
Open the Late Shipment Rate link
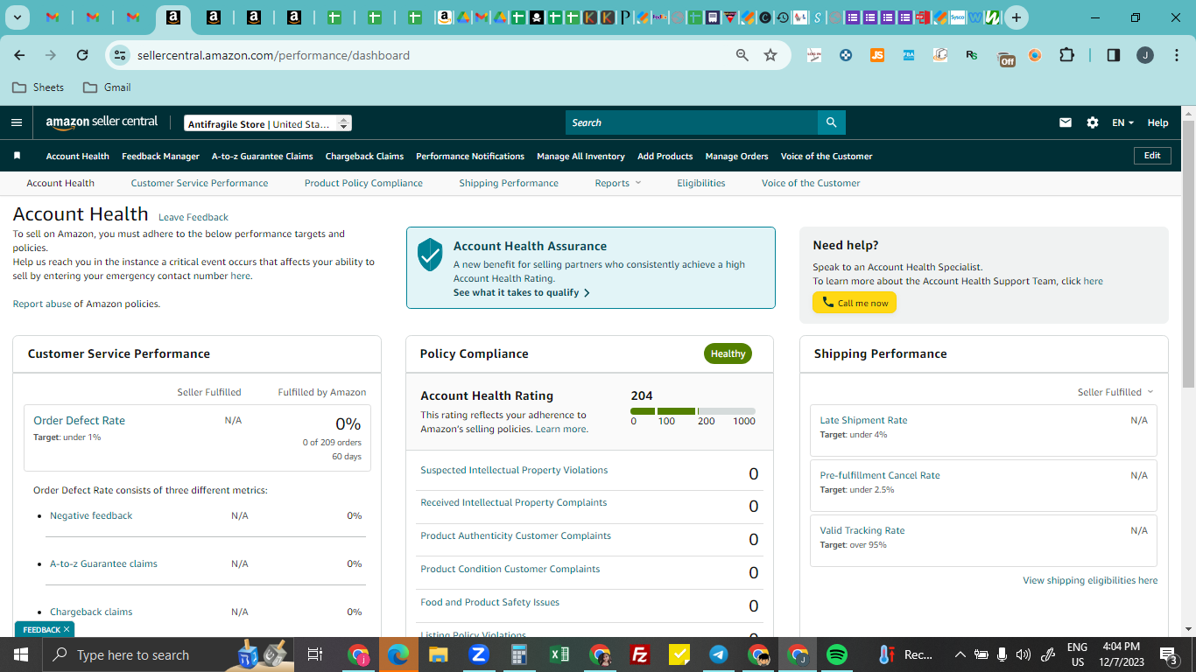(x=863, y=420)
